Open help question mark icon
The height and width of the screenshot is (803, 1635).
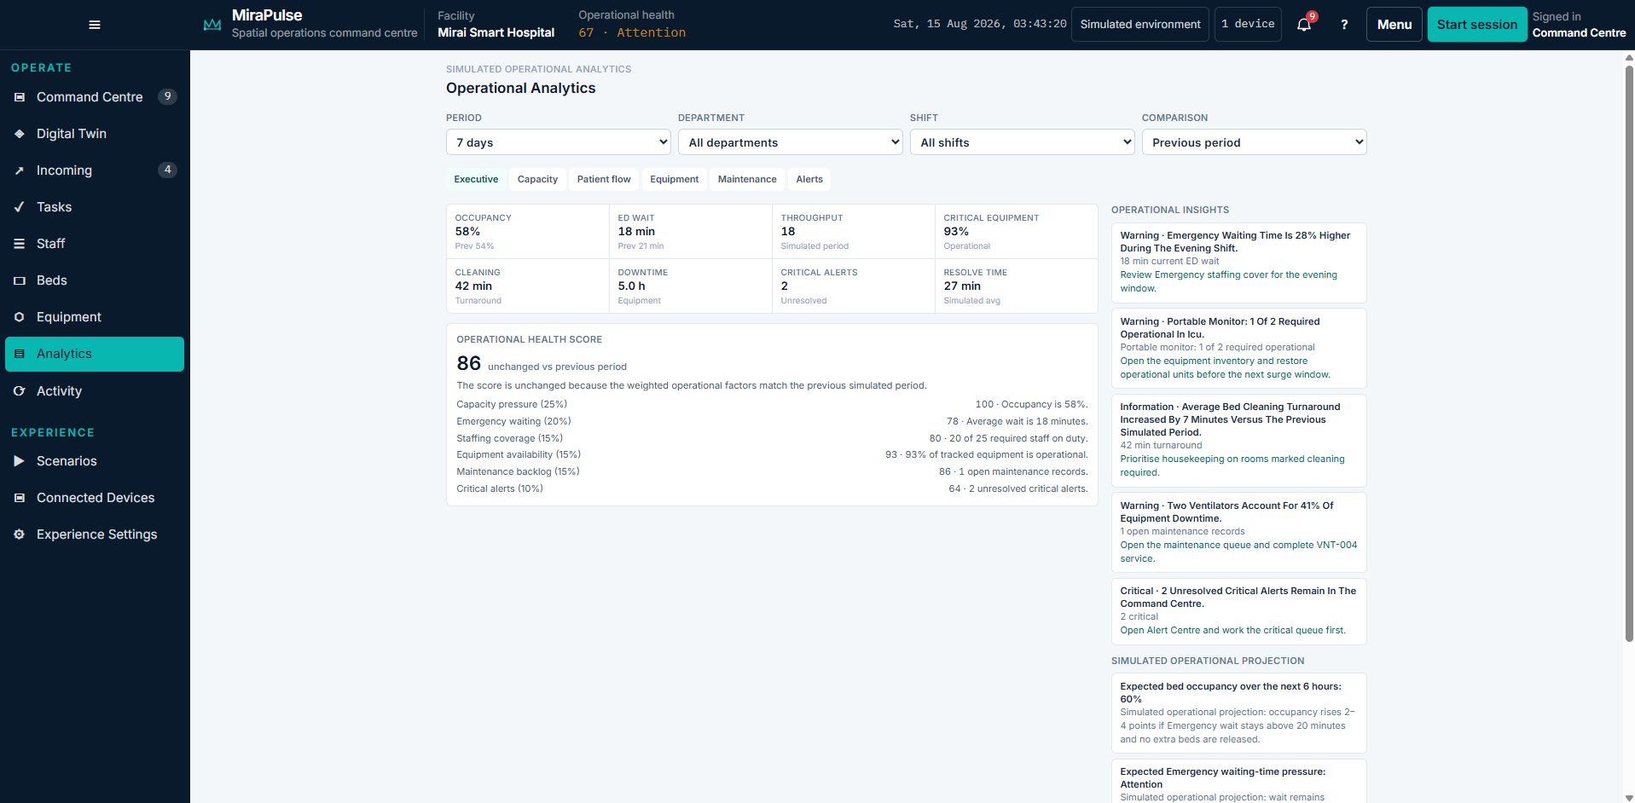tap(1344, 25)
